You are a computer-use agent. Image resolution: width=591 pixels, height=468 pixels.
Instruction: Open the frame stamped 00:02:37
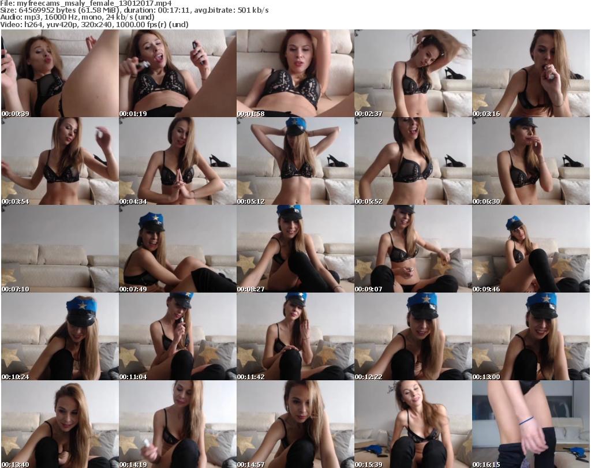[413, 73]
